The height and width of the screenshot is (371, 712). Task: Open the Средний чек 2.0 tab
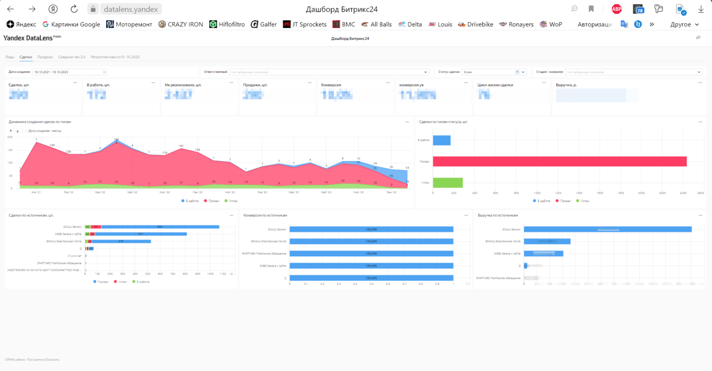pyautogui.click(x=72, y=57)
